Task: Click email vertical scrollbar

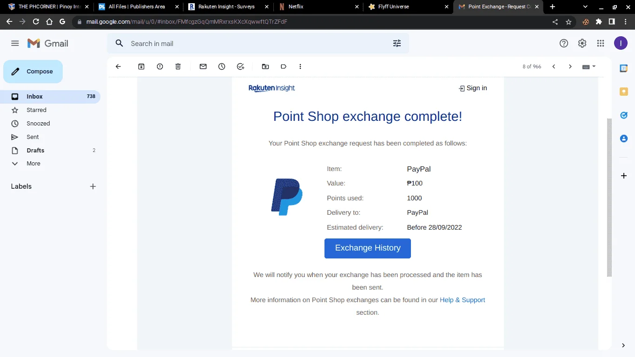Action: 609,197
